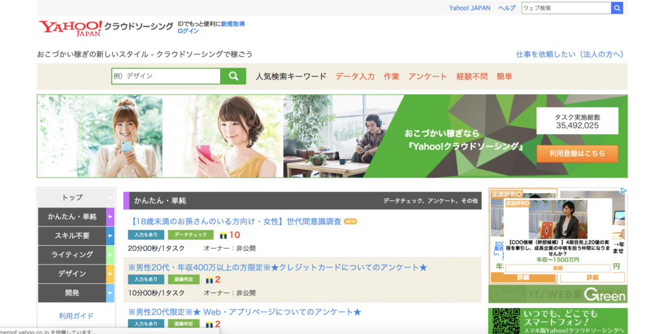The width and height of the screenshot is (665, 334).
Task: Open the Yahoo! JAPAN top link
Action: (470, 8)
